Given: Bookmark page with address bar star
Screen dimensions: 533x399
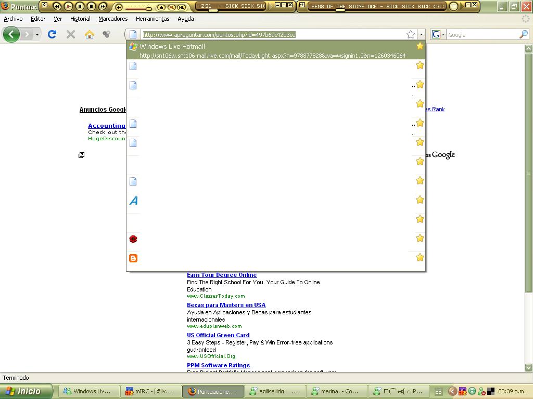Looking at the screenshot, I should pyautogui.click(x=411, y=34).
